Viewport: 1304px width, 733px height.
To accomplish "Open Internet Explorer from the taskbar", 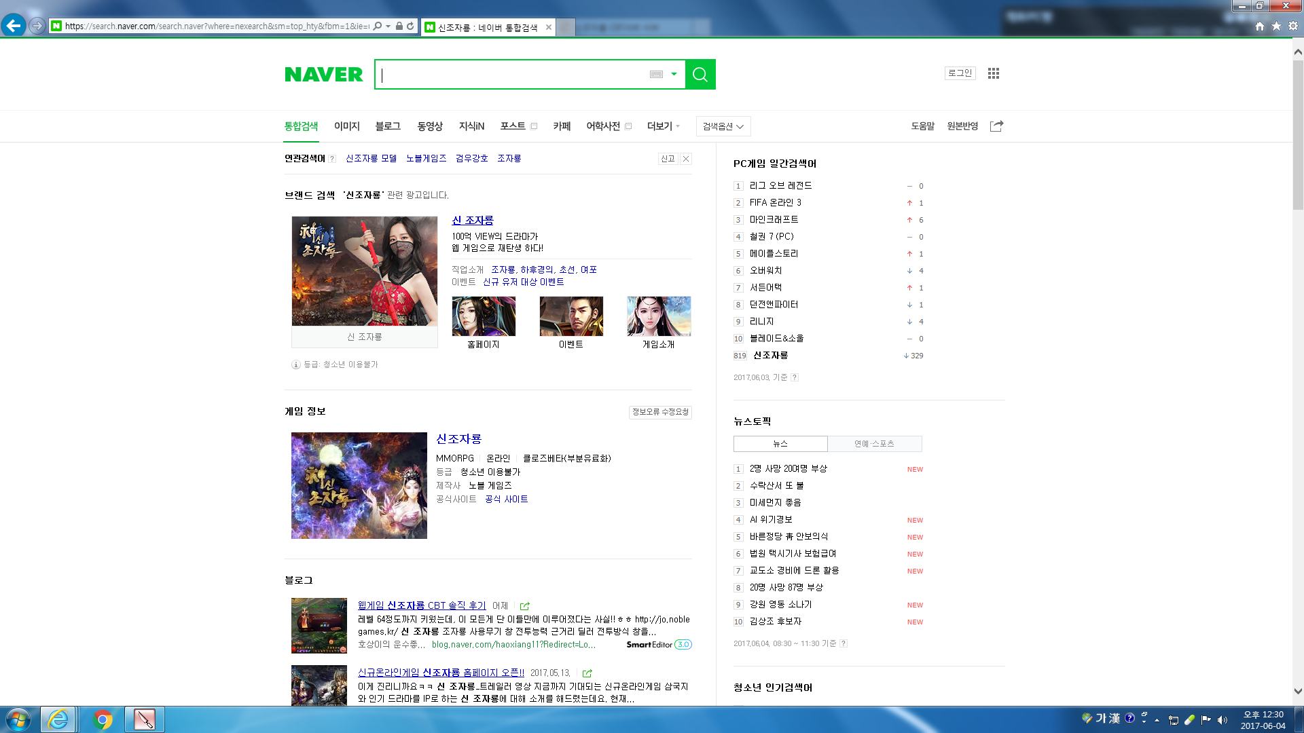I will [x=58, y=719].
